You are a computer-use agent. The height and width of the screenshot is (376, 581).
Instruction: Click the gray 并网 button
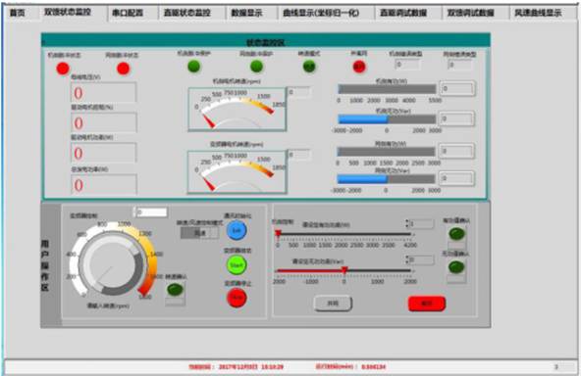[x=333, y=304]
